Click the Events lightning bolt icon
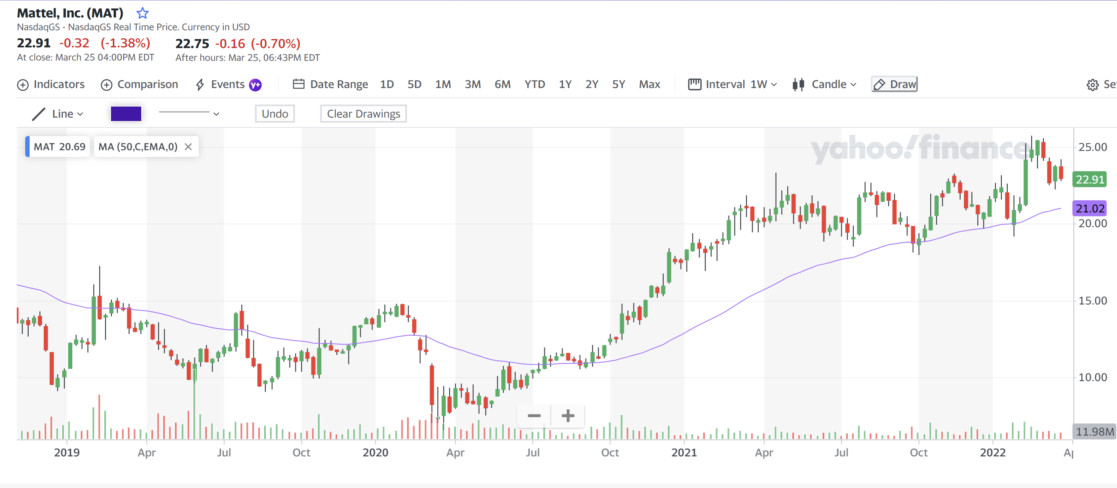Screen dimensions: 1117x488 200,84
